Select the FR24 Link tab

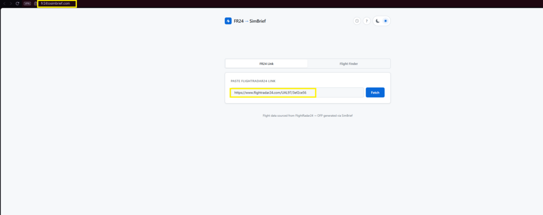pos(266,64)
